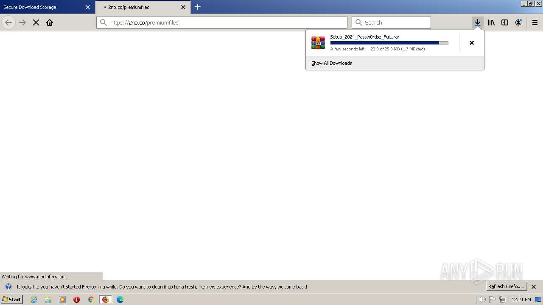Stop loading the current page
Image resolution: width=543 pixels, height=305 pixels.
tap(36, 22)
